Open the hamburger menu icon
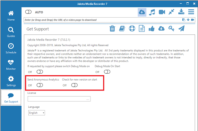This screenshot has width=198, height=131. click(x=191, y=12)
